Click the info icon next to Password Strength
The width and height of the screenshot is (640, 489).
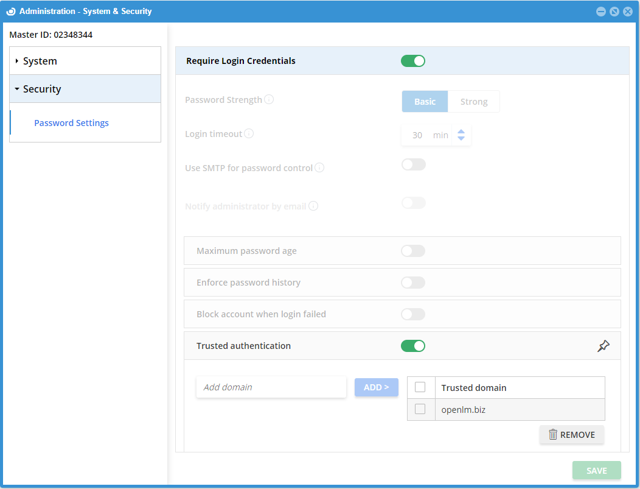(x=269, y=99)
